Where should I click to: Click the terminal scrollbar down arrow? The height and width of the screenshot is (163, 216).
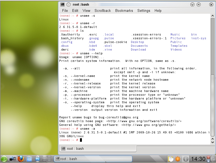(212, 142)
